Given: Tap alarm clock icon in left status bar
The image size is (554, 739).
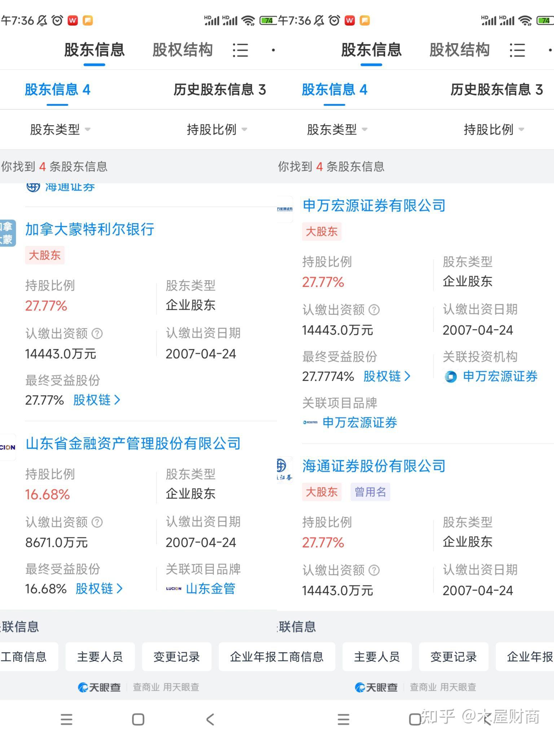Looking at the screenshot, I should point(57,21).
